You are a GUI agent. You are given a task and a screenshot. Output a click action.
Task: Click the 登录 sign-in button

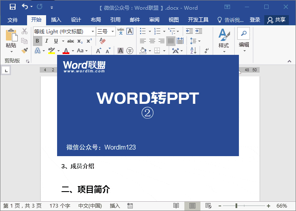[255, 19]
